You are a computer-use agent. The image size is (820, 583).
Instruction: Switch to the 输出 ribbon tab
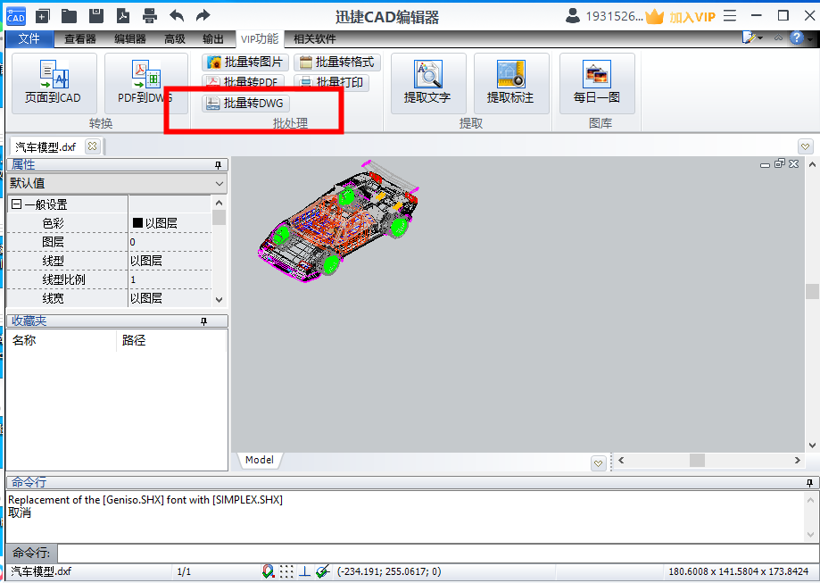[213, 38]
